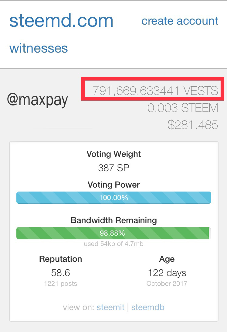Viewport: 227px width, 332px height.
Task: Click the Voting Power heading
Action: 114,185
